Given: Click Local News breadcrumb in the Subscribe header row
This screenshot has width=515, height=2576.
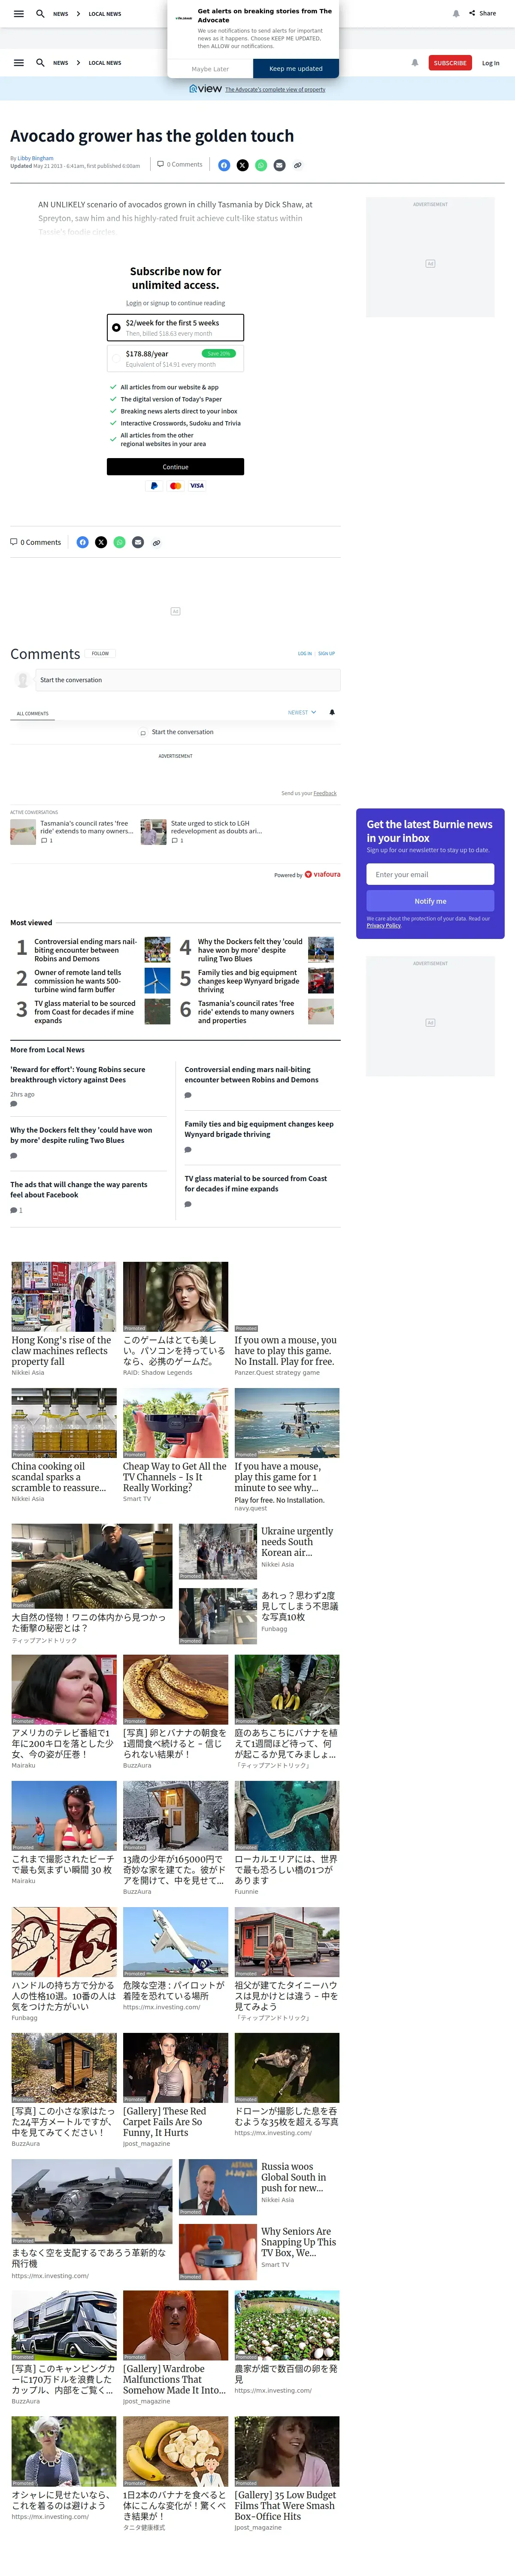Looking at the screenshot, I should 105,63.
